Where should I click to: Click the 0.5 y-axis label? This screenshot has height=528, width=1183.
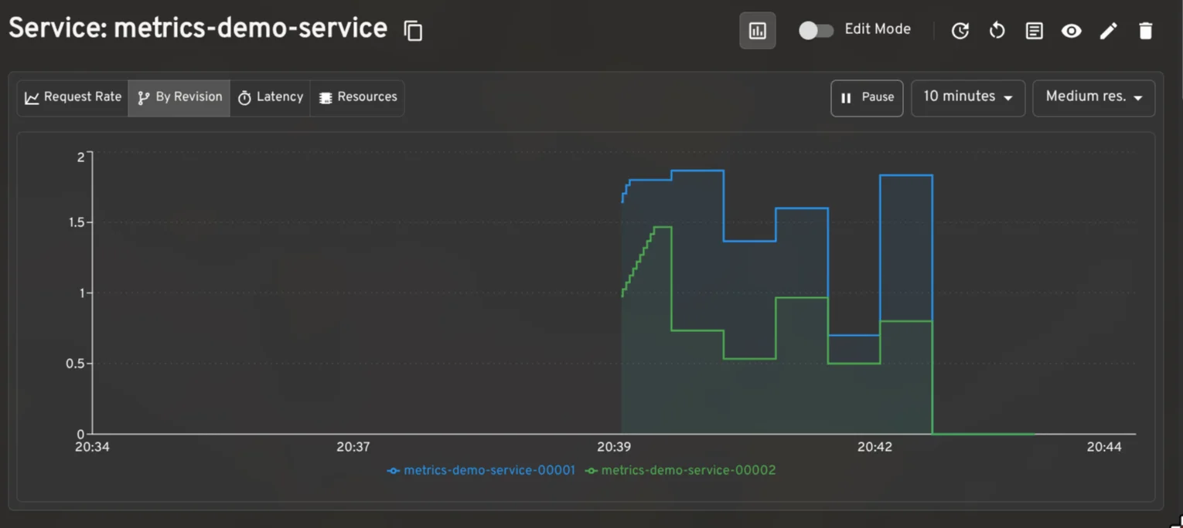pos(75,364)
